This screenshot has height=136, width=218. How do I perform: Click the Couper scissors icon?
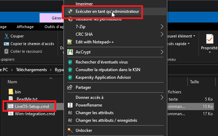tap(6, 36)
